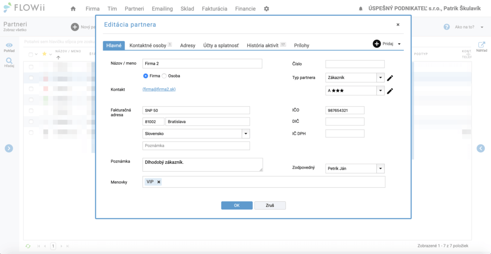Open the firma@firma2.sk contact link

[159, 89]
